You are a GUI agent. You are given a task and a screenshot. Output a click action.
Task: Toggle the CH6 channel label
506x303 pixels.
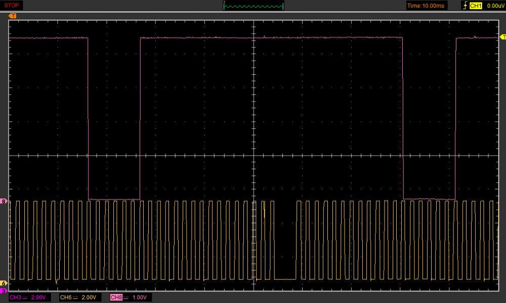(66, 297)
